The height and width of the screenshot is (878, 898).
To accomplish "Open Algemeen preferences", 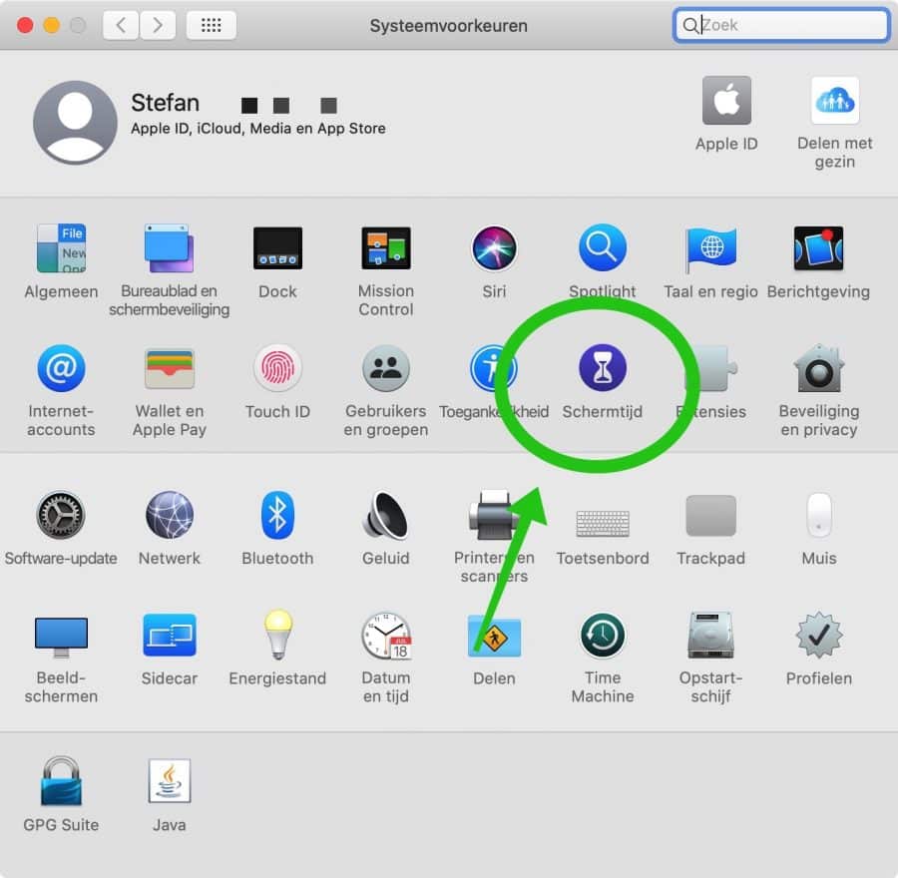I will [x=61, y=248].
